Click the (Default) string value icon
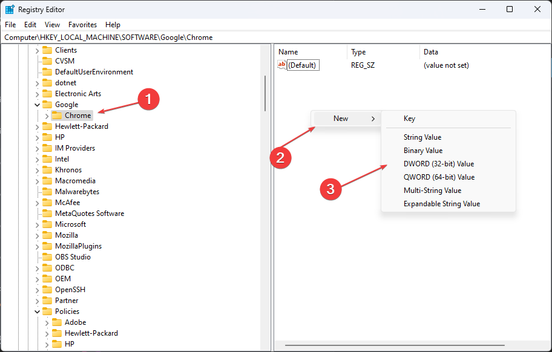Viewport: 552px width, 352px height. pos(282,65)
